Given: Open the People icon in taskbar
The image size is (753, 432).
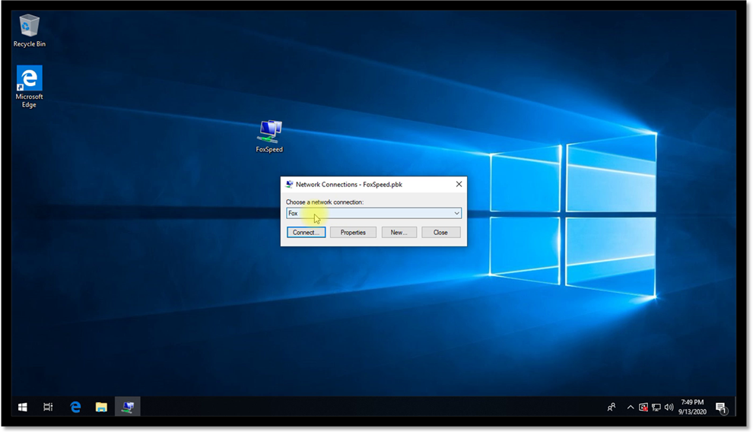Looking at the screenshot, I should pyautogui.click(x=612, y=407).
